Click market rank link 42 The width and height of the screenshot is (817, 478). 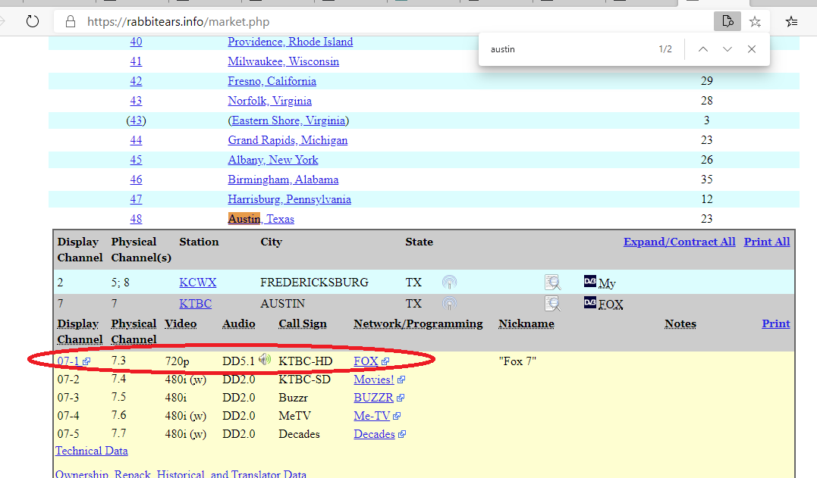coord(136,81)
